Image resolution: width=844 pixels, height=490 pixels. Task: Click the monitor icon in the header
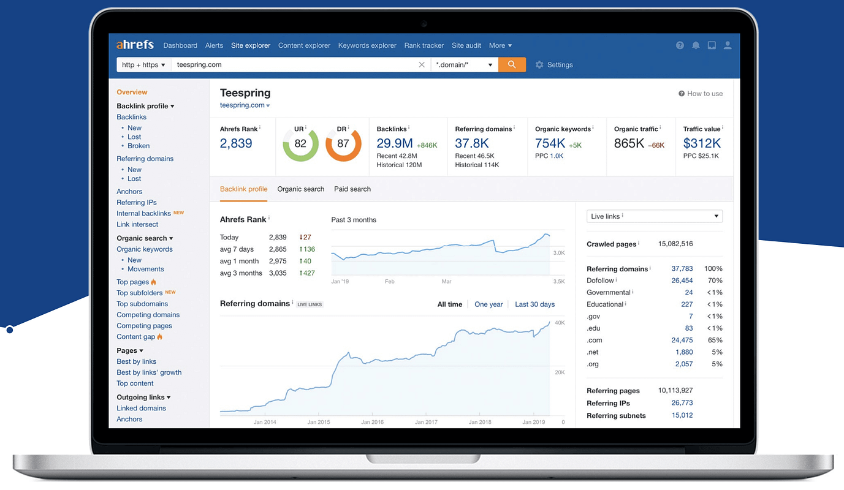click(712, 45)
